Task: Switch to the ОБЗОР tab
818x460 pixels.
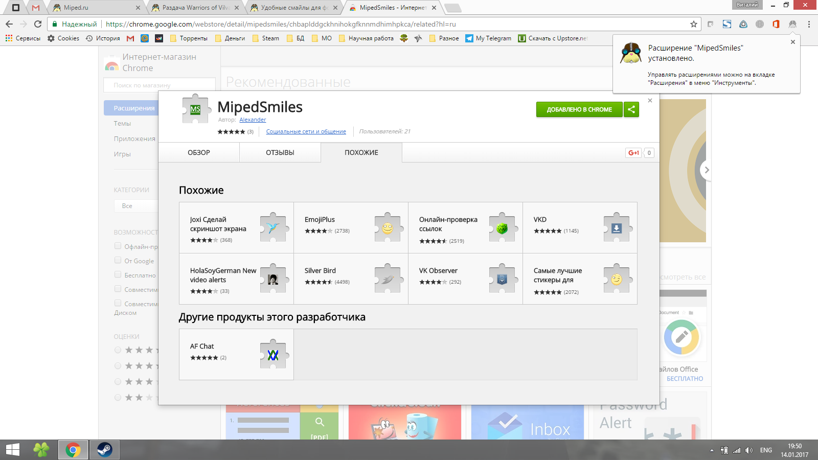Action: (x=199, y=153)
